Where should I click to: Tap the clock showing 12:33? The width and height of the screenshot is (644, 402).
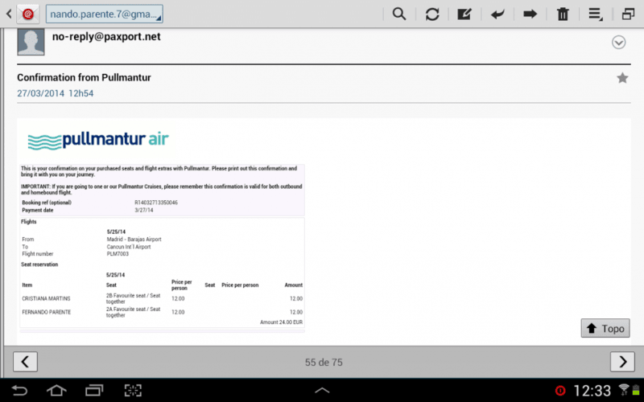tap(592, 391)
